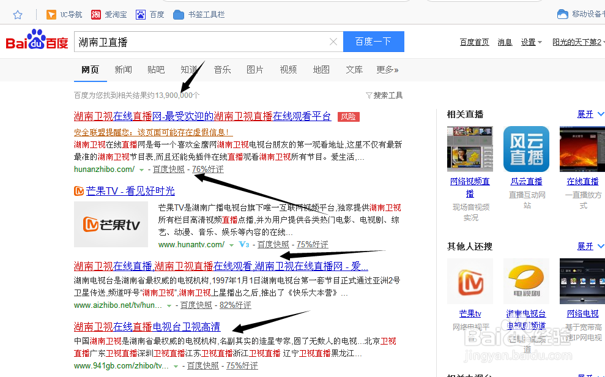This screenshot has height=377, width=605.
Task: Open the 湖南电视台电视剧频道 logo thumbnail
Action: pyautogui.click(x=526, y=282)
